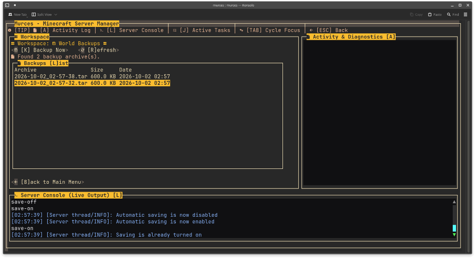Click the Activity Log document icon
475x258 pixels.
pyautogui.click(x=35, y=30)
